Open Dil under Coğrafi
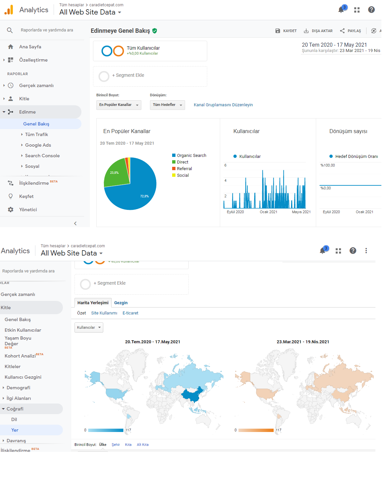This screenshot has height=478, width=388. [x=14, y=419]
